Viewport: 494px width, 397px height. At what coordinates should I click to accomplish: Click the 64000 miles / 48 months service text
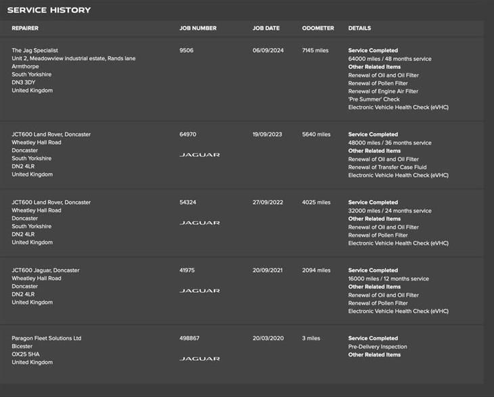pyautogui.click(x=390, y=59)
